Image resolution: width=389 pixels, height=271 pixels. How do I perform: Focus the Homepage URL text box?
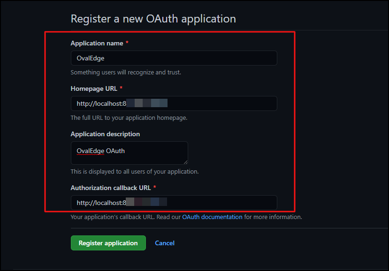[174, 103]
